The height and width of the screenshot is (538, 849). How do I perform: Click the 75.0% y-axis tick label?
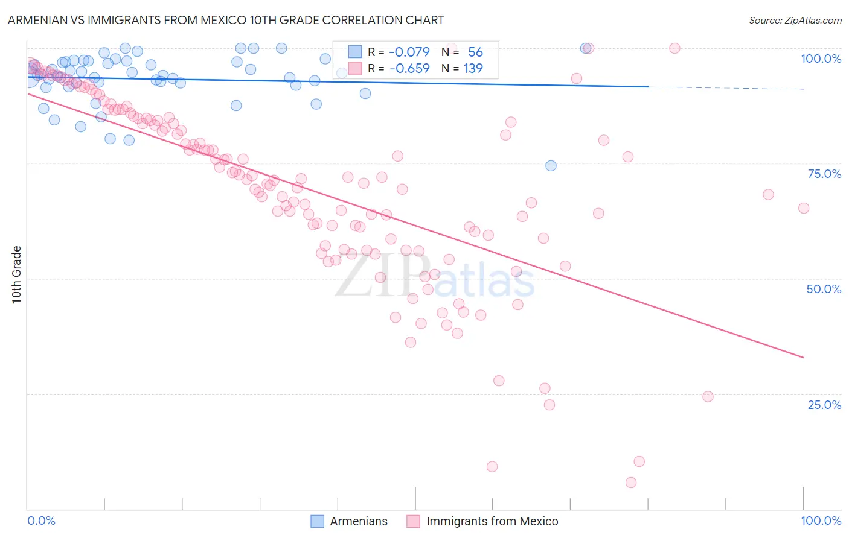pyautogui.click(x=824, y=174)
